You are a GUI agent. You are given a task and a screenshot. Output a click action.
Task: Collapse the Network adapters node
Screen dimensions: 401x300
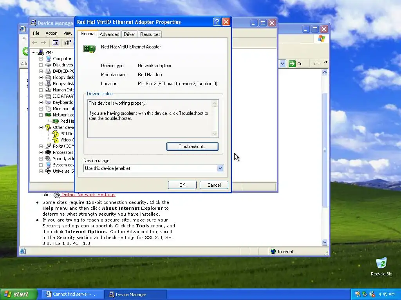(41, 115)
